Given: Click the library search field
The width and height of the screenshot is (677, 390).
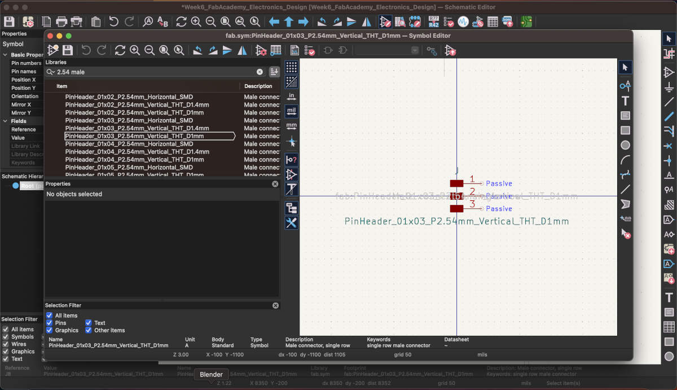Looking at the screenshot, I should pos(156,72).
